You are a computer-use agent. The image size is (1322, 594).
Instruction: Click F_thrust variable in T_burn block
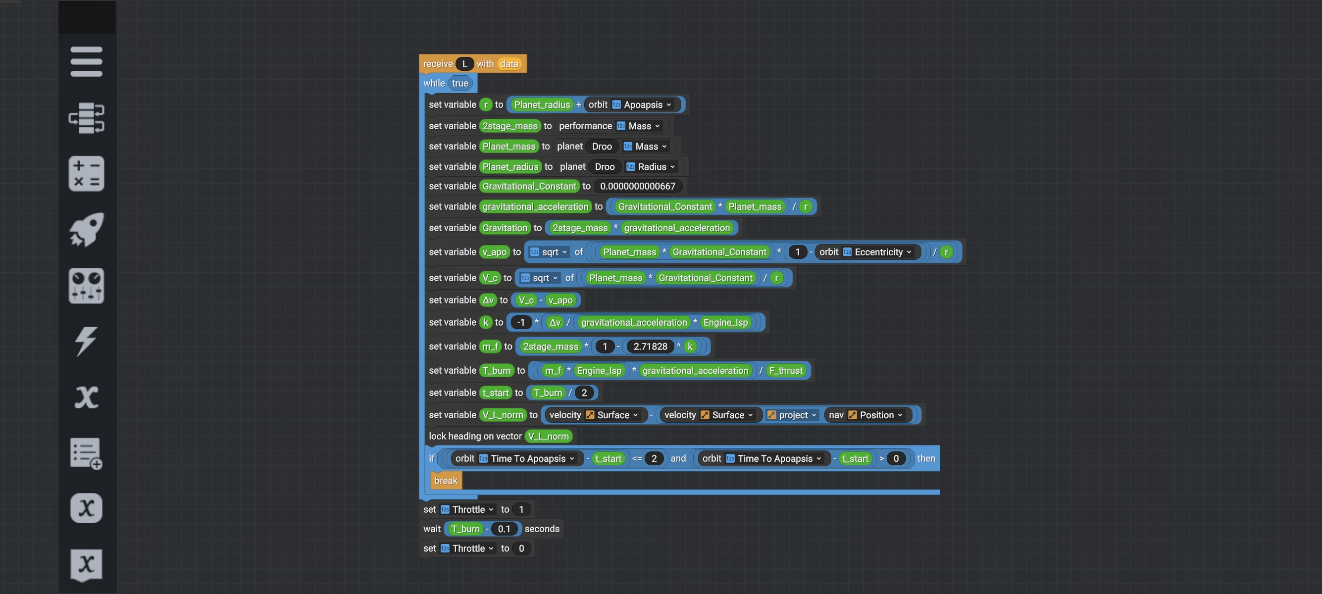785,371
